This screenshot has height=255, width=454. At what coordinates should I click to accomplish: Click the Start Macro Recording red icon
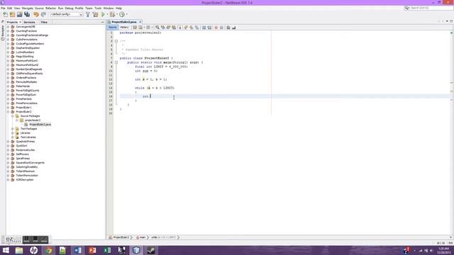point(216,28)
